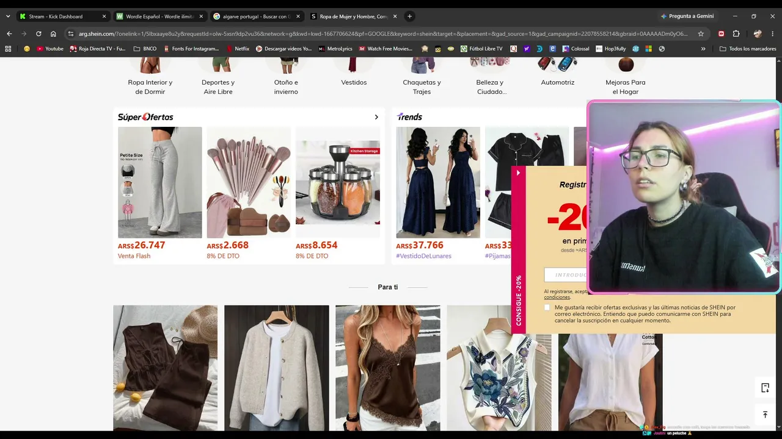Tick the SHEIN email offers checkbox
The image size is (782, 439).
[x=547, y=308]
